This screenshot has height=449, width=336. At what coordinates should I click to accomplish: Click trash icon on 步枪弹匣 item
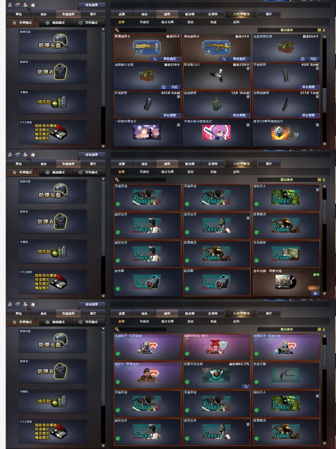tap(179, 97)
